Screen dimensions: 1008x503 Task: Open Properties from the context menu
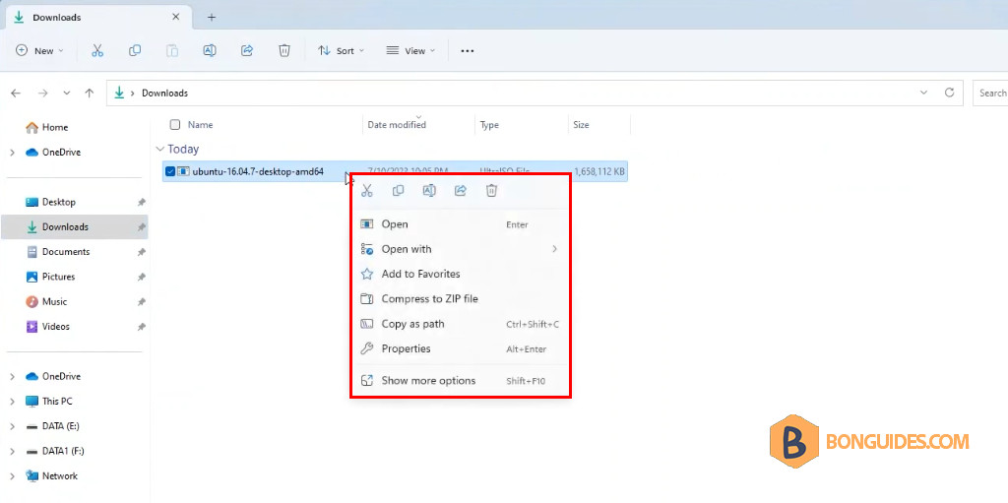point(461,348)
